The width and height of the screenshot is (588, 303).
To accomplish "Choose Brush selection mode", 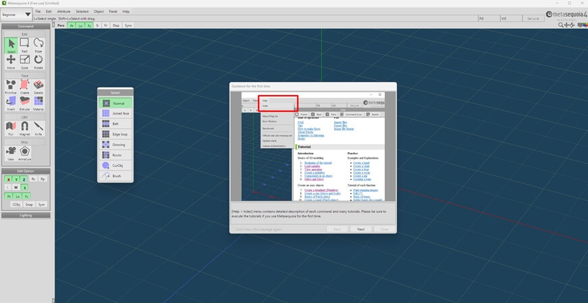I will click(115, 176).
